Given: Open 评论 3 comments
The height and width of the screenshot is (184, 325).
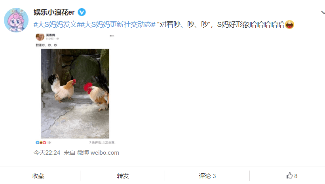Looking at the screenshot, I should tap(207, 176).
